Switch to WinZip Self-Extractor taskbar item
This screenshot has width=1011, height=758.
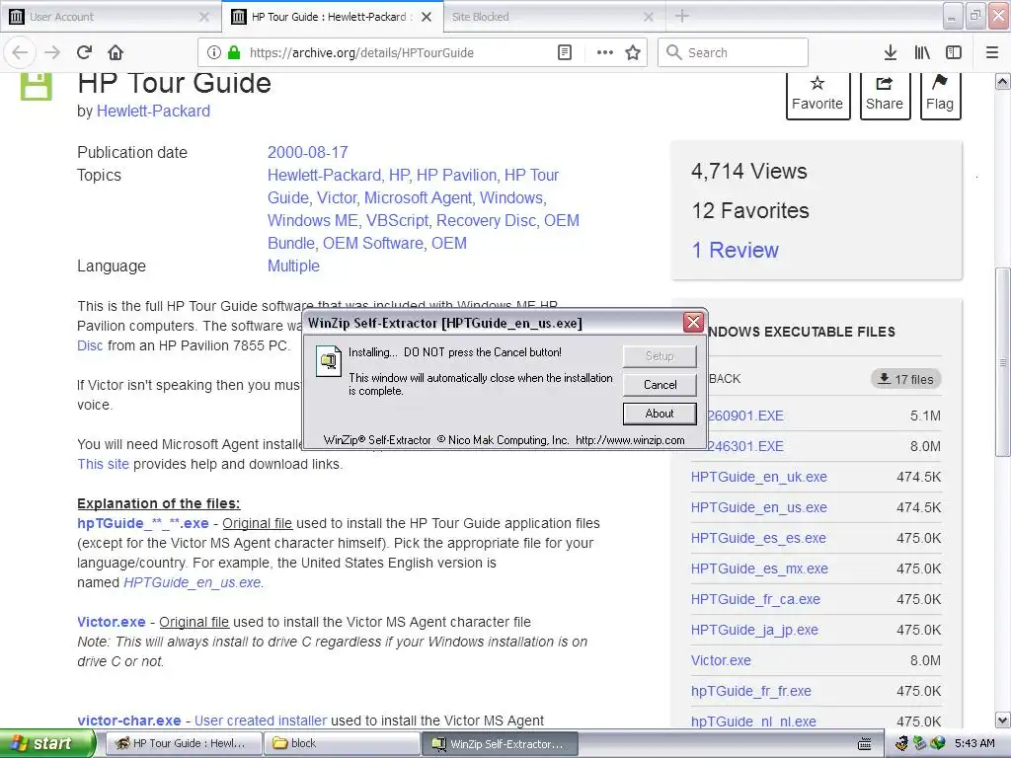(501, 744)
